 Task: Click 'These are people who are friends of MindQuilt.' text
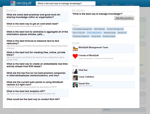tap(96, 58)
